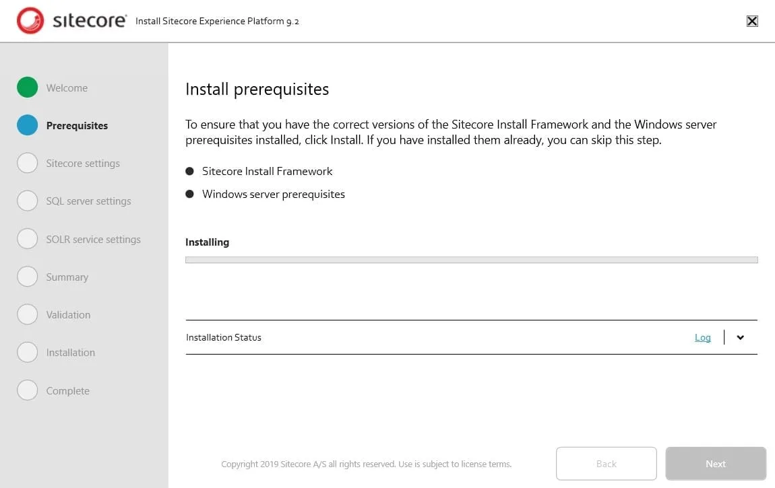Click the Windows server prerequisites status bullet
The width and height of the screenshot is (775, 488).
coord(190,194)
